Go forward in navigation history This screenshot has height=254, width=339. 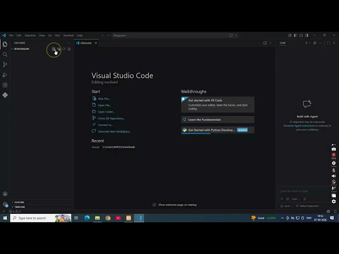pos(108,35)
